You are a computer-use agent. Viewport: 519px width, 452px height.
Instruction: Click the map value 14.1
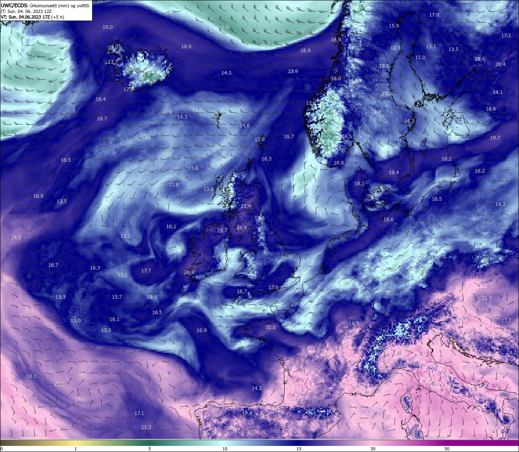point(498,92)
